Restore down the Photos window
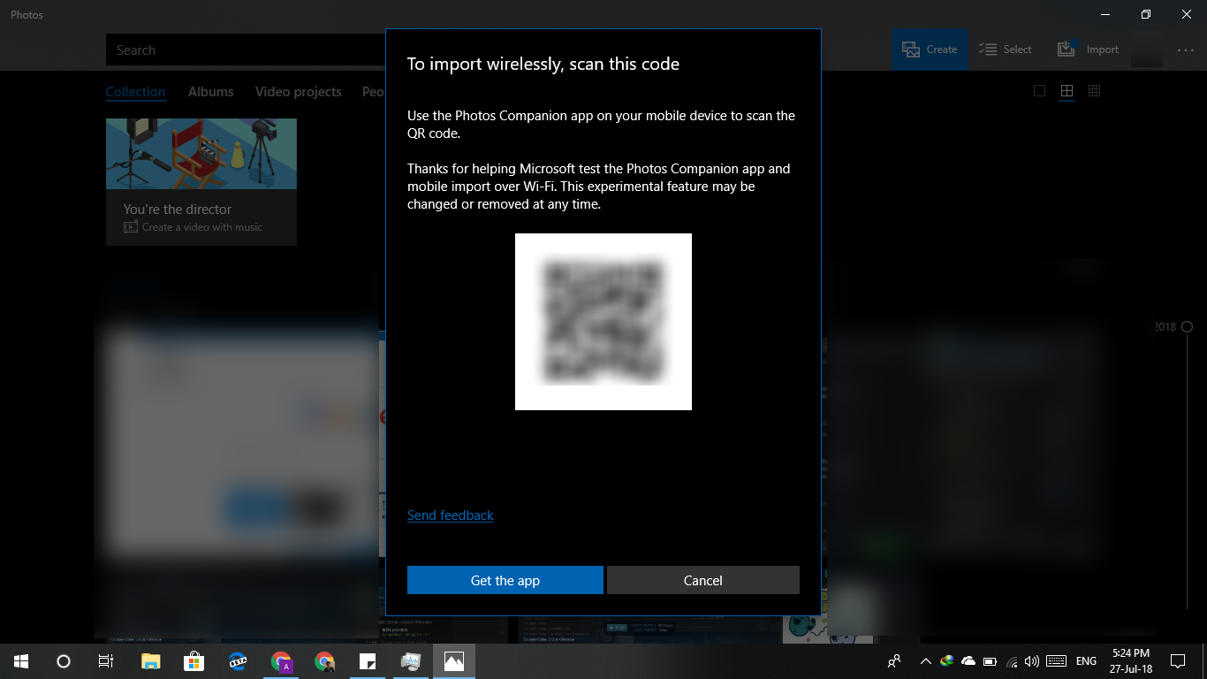The image size is (1207, 679). (x=1146, y=14)
